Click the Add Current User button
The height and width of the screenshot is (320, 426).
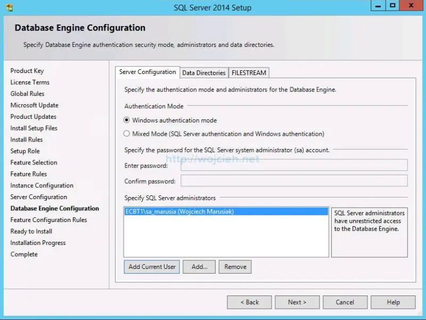[x=151, y=266]
